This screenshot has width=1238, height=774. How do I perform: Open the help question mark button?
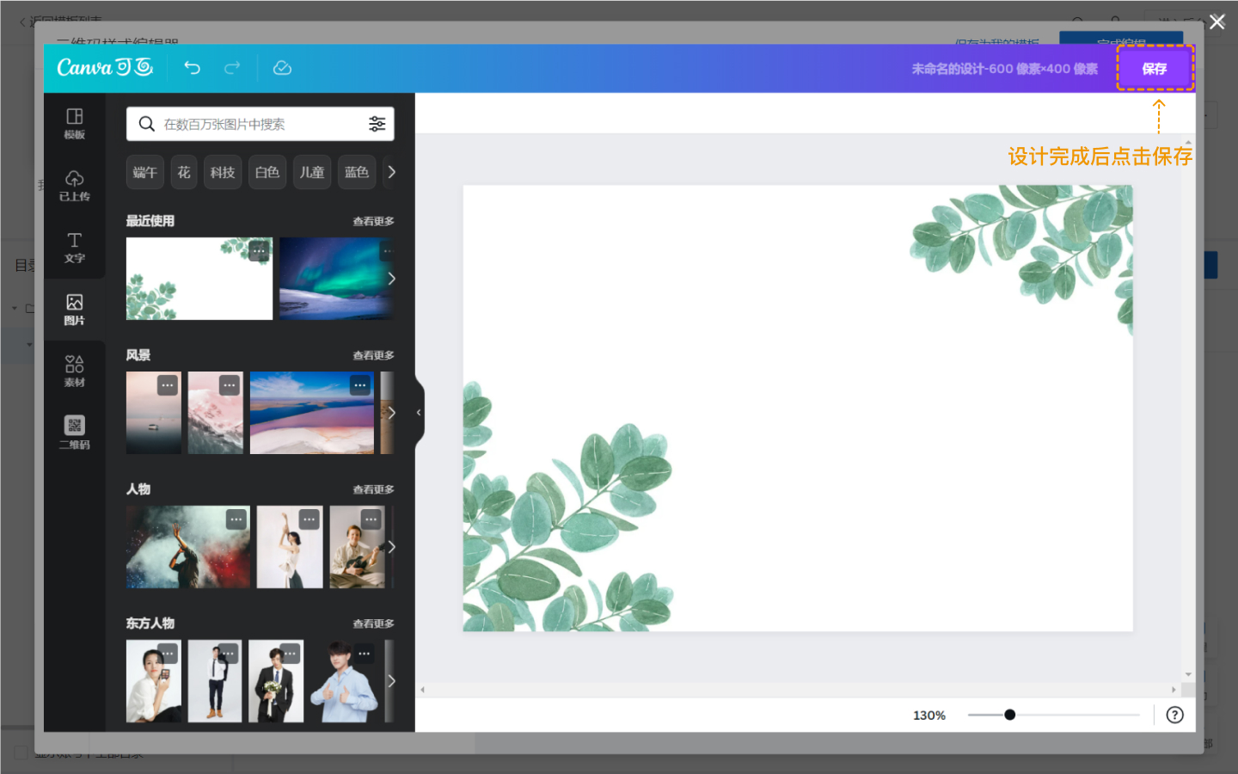[x=1175, y=715]
